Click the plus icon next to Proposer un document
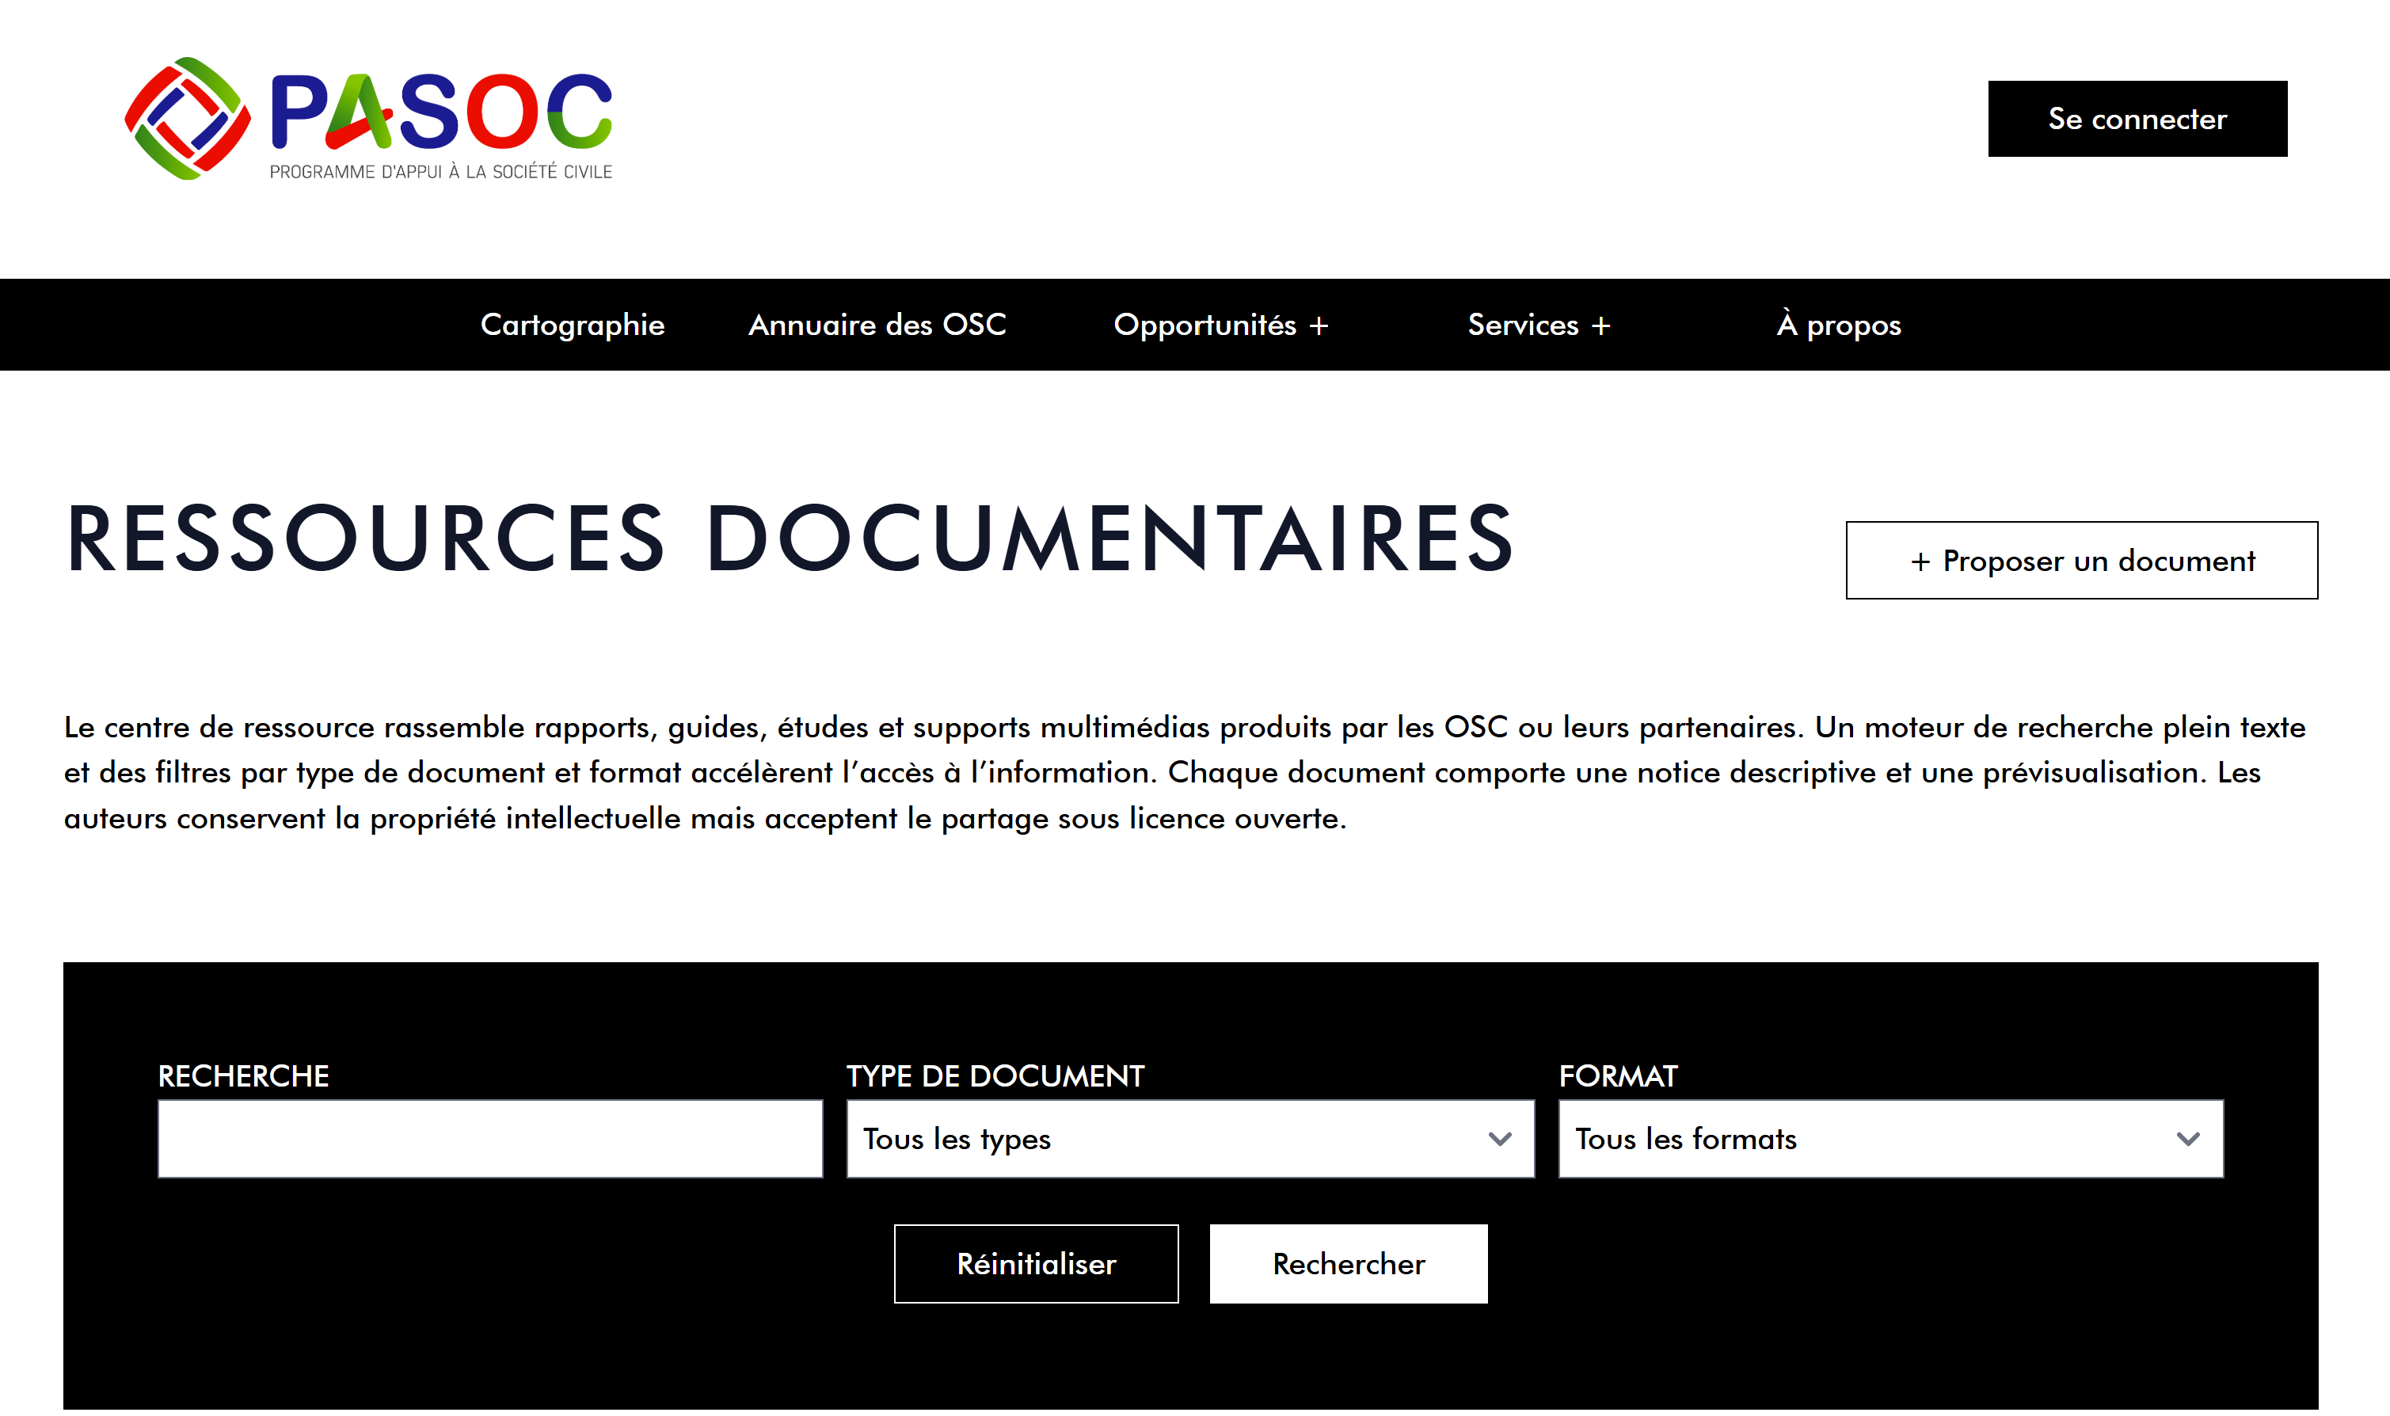 pos(1920,561)
